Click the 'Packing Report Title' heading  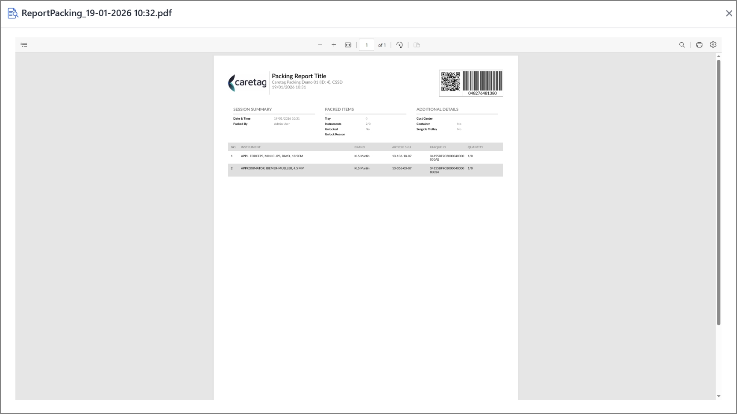pos(299,76)
